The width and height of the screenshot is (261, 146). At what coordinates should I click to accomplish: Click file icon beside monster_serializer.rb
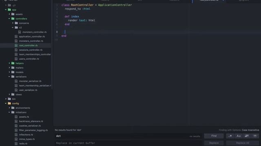tap(16, 81)
